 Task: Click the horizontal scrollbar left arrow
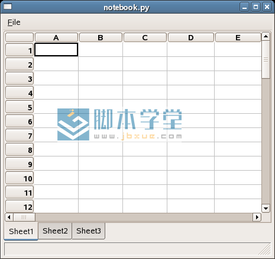click(x=9, y=217)
